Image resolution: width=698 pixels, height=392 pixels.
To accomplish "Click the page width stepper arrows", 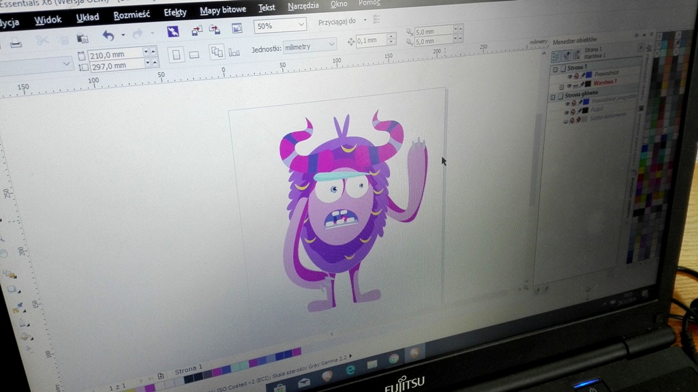I will coord(149,52).
